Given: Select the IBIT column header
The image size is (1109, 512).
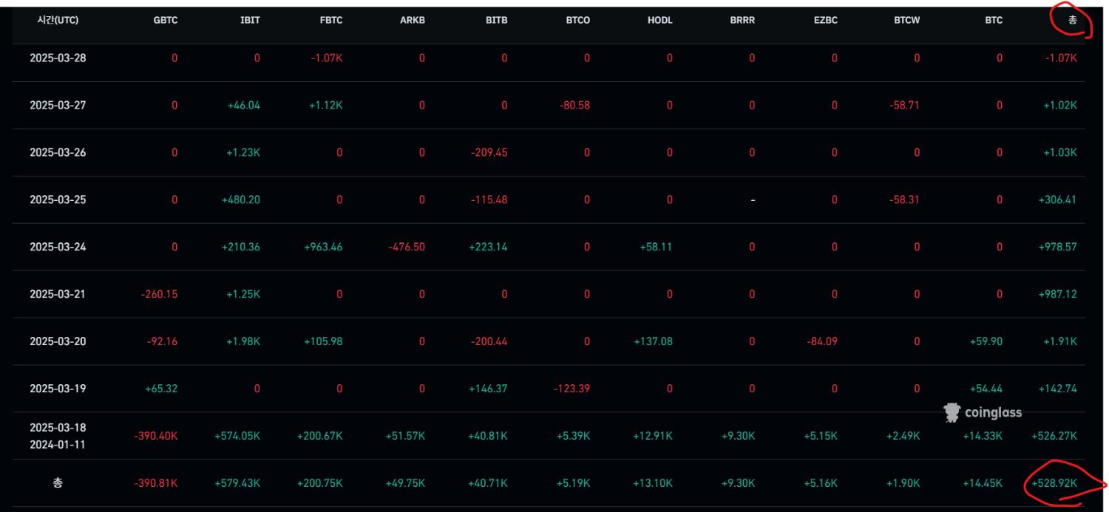Looking at the screenshot, I should click(250, 21).
